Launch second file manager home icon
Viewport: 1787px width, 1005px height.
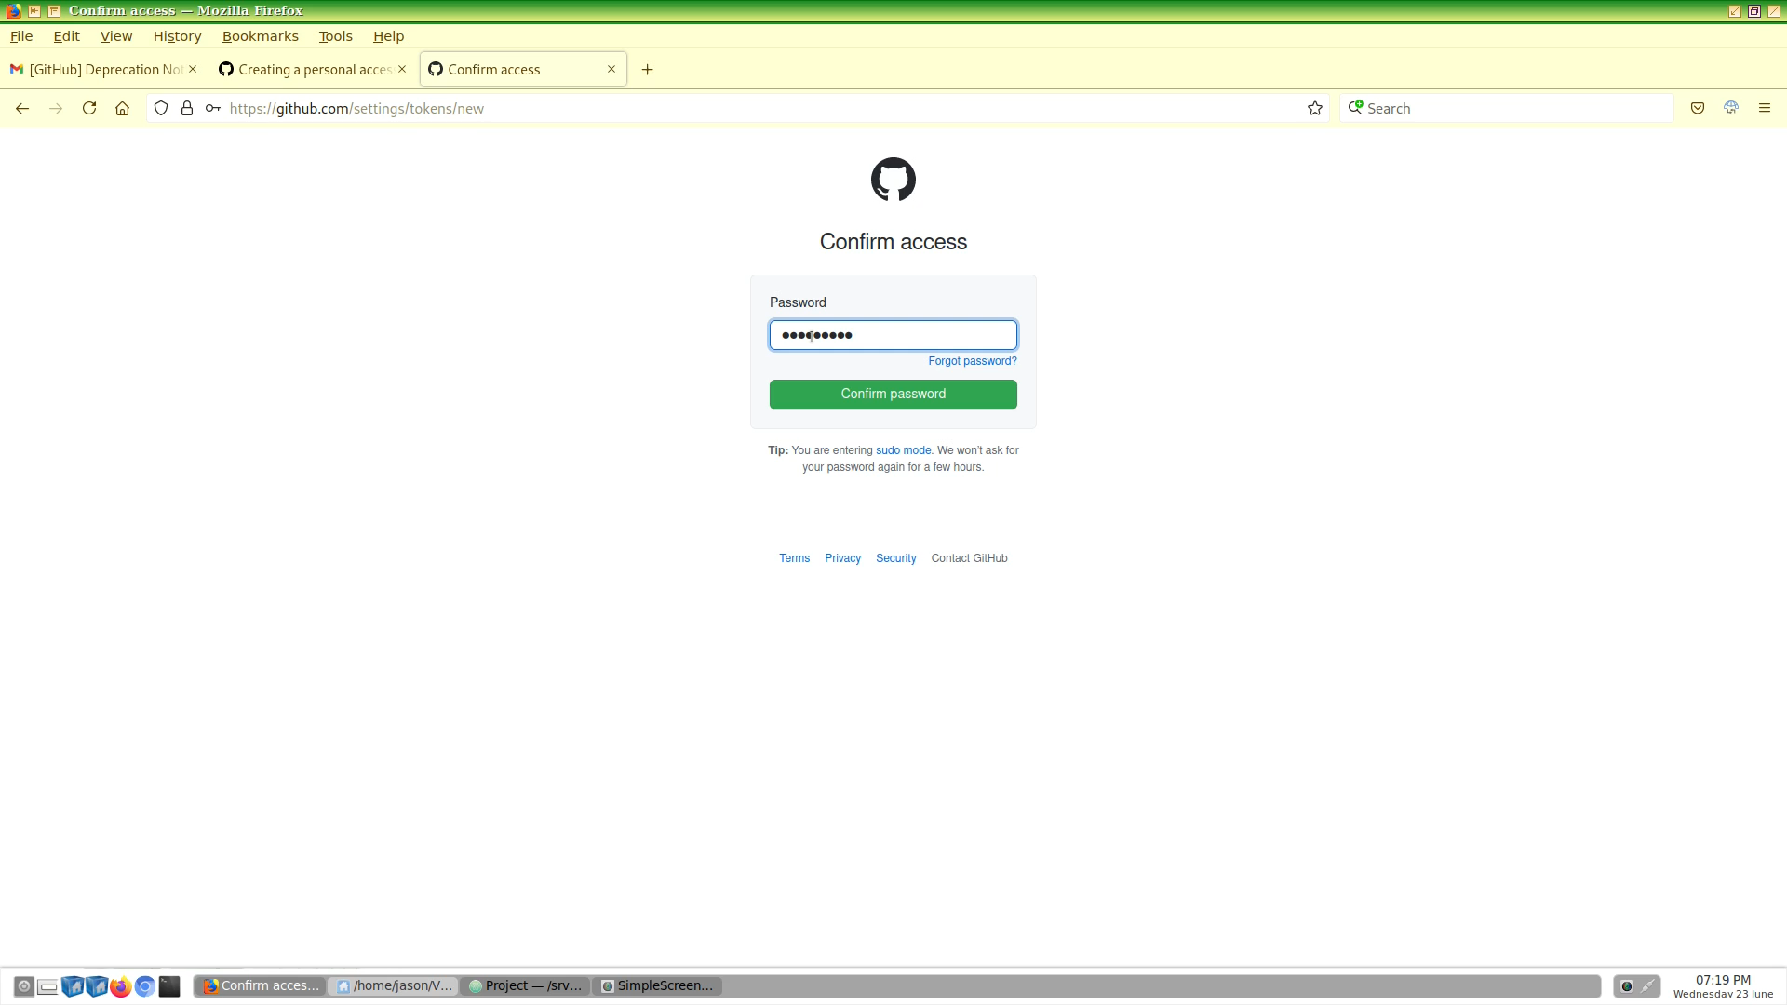[97, 986]
